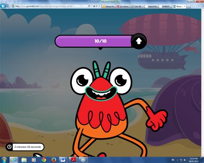Click the browser Home icon
The image size is (204, 163).
(x=194, y=6)
